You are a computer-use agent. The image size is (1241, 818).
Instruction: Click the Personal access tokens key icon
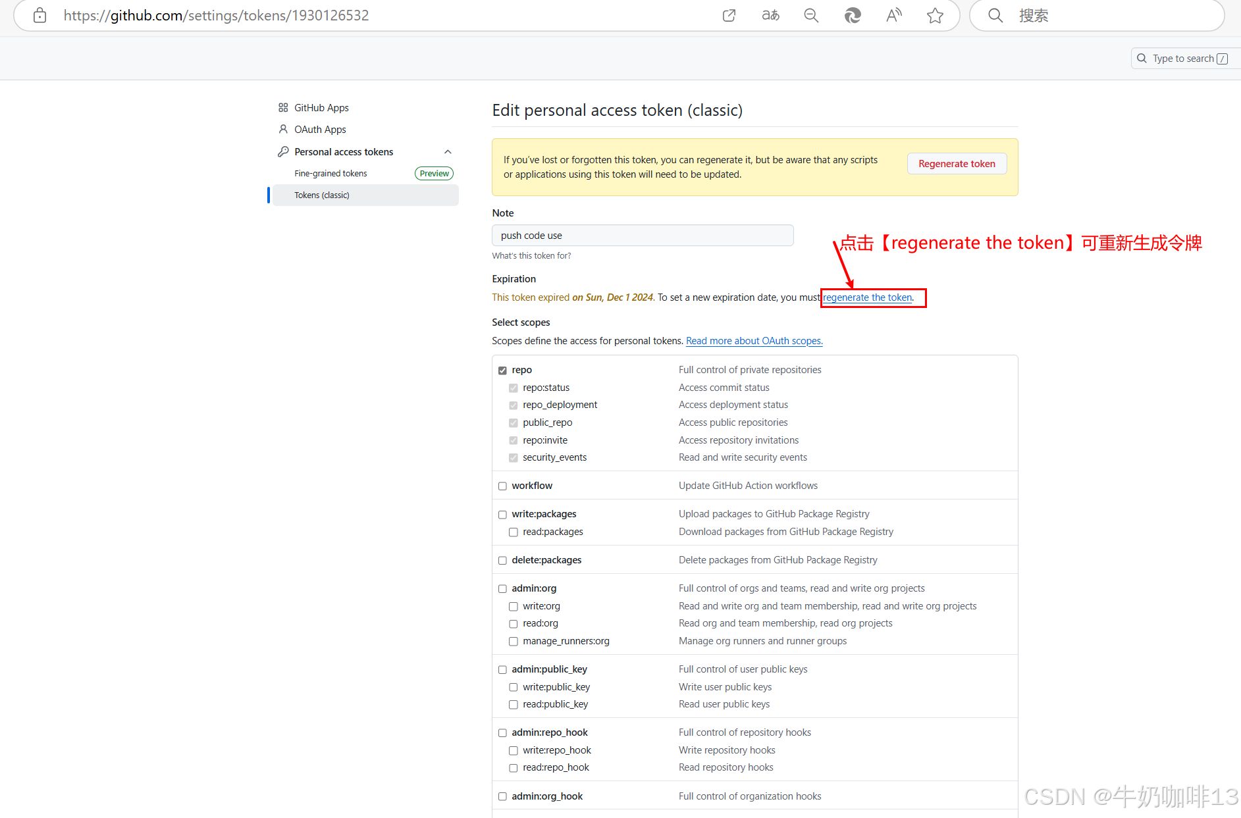[x=283, y=151]
